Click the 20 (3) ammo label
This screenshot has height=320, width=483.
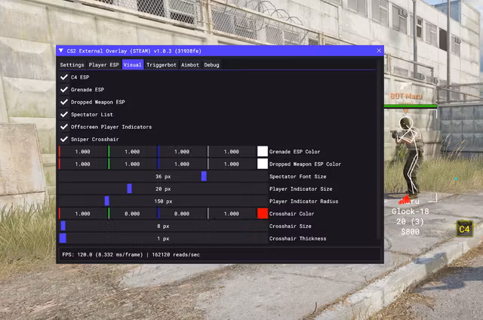(x=410, y=222)
